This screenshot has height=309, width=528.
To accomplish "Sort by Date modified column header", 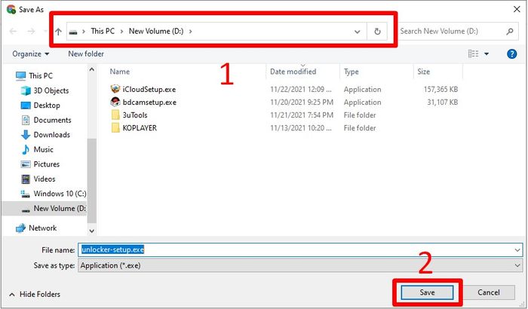I will coord(293,72).
